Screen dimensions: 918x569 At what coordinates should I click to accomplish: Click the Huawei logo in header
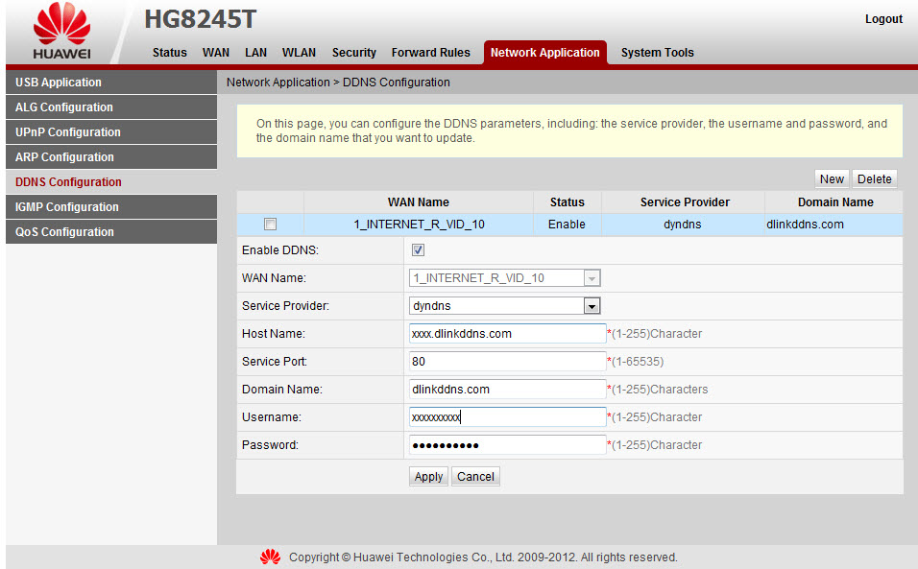[x=61, y=31]
